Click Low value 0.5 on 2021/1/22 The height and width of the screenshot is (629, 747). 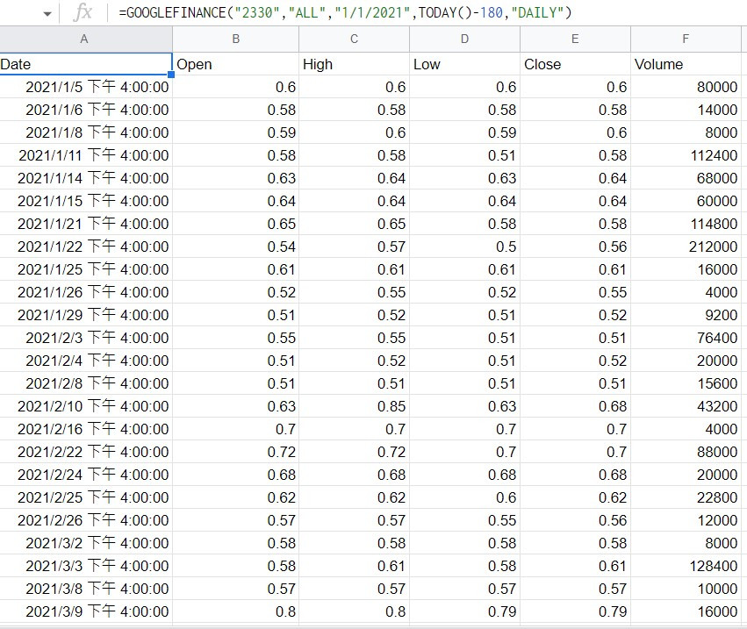pos(464,247)
